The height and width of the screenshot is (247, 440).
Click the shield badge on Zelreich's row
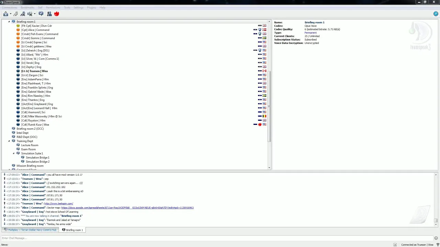260,50
